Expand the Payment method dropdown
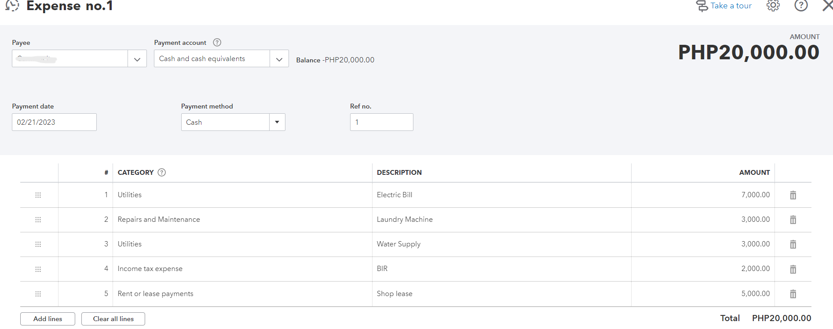 point(277,122)
